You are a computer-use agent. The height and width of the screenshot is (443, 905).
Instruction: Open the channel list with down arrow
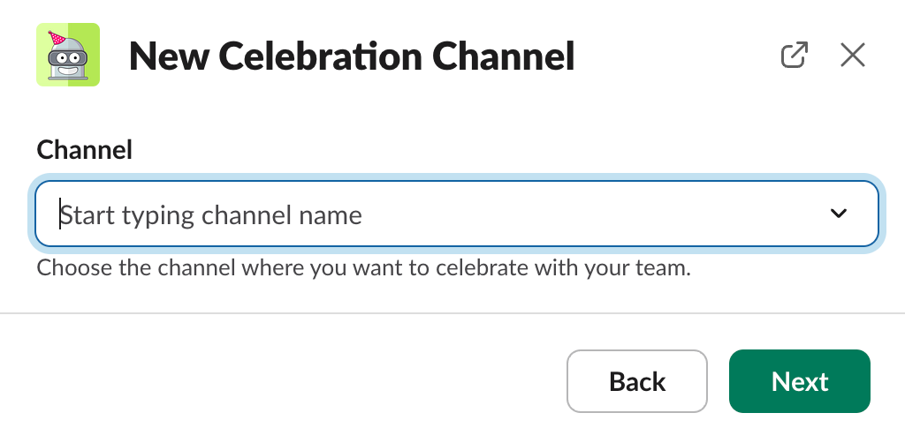[838, 214]
